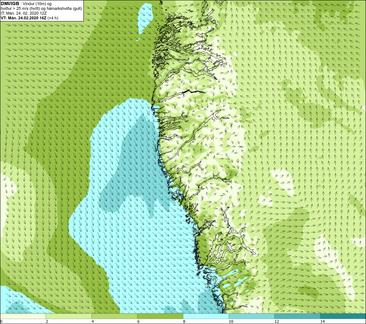Viewport: 366px width, 324px height.
Task: Click the 4–6 m/s green legend swatch
Action: [114, 316]
